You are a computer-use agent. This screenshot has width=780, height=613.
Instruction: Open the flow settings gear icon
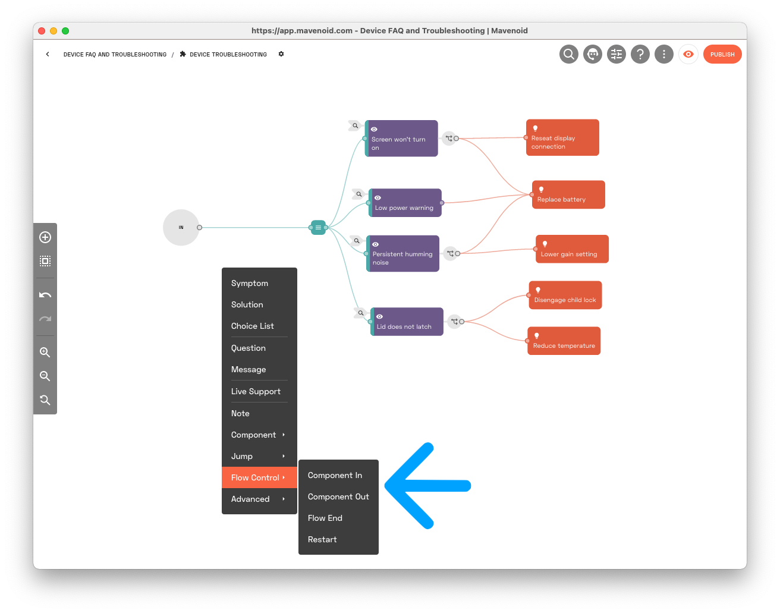pyautogui.click(x=281, y=54)
